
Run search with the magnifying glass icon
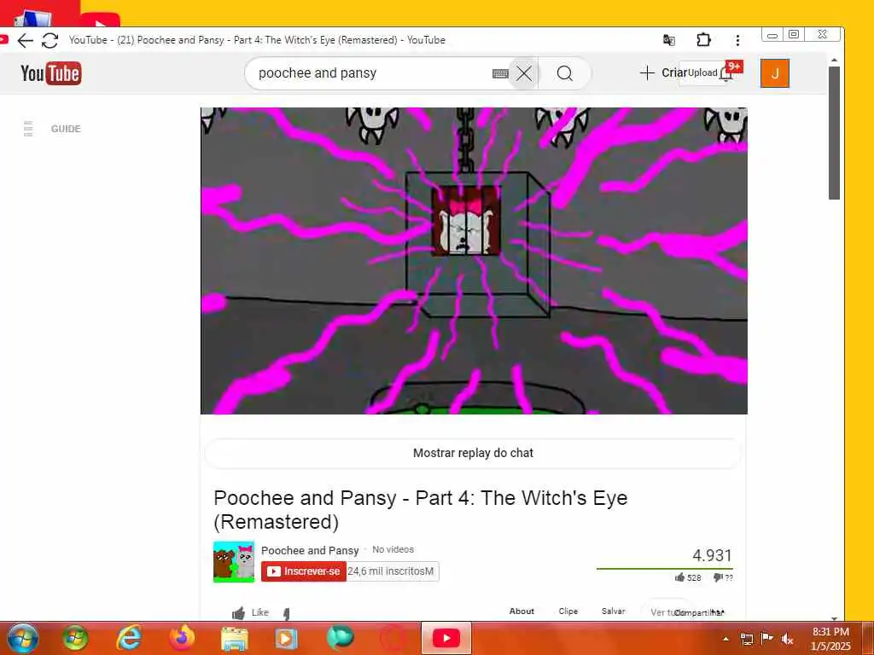pos(565,73)
